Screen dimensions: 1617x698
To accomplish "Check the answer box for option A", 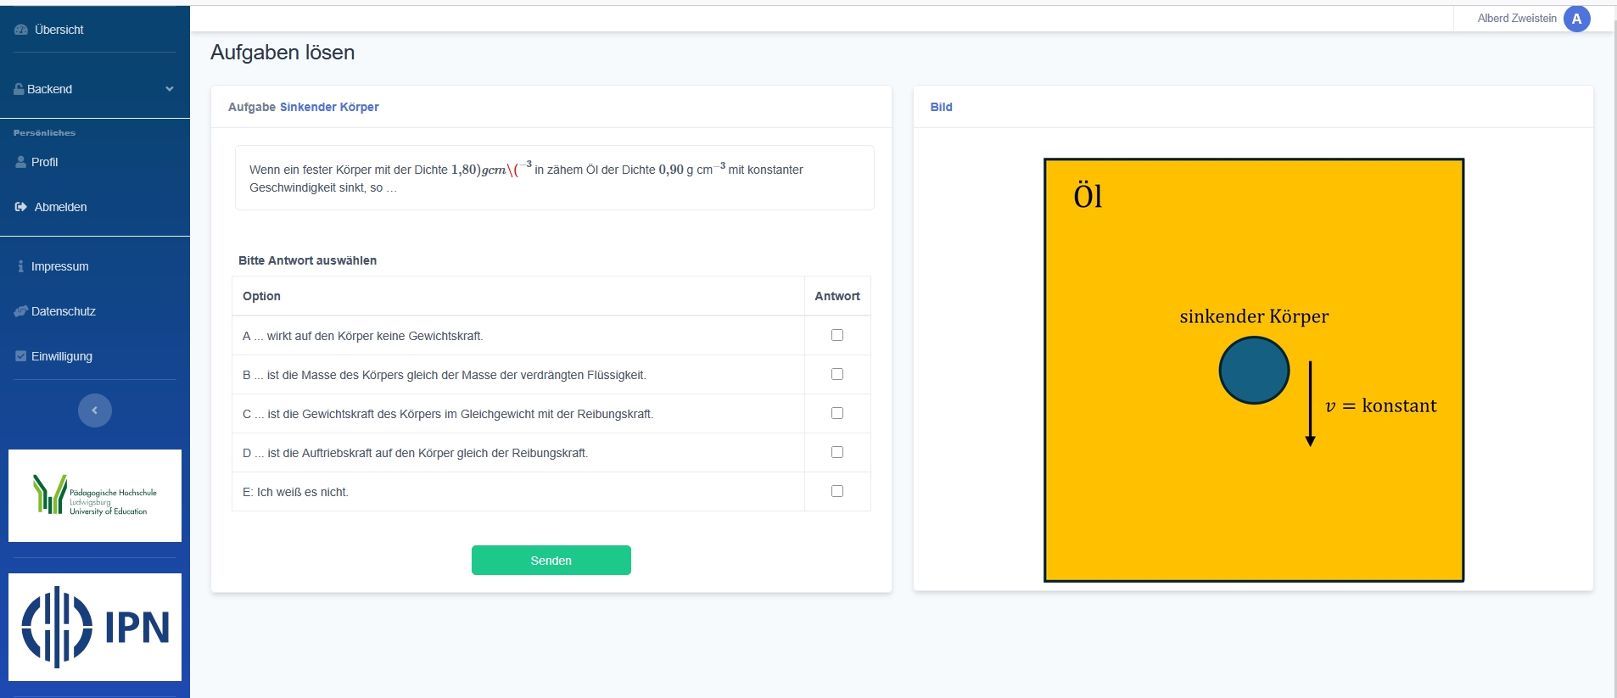I will pos(837,335).
